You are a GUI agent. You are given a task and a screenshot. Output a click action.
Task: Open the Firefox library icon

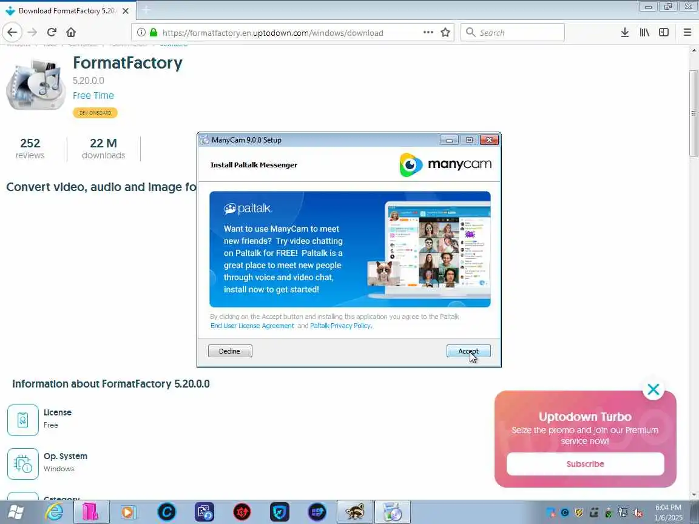pos(644,32)
